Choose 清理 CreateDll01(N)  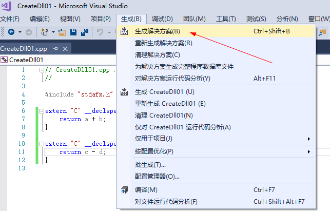[216, 116]
